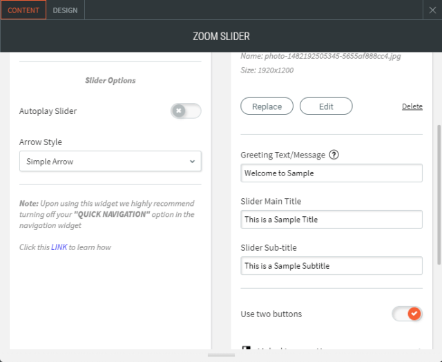Image resolution: width=442 pixels, height=362 pixels.
Task: Open the Arrow Style dropdown
Action: [110, 162]
